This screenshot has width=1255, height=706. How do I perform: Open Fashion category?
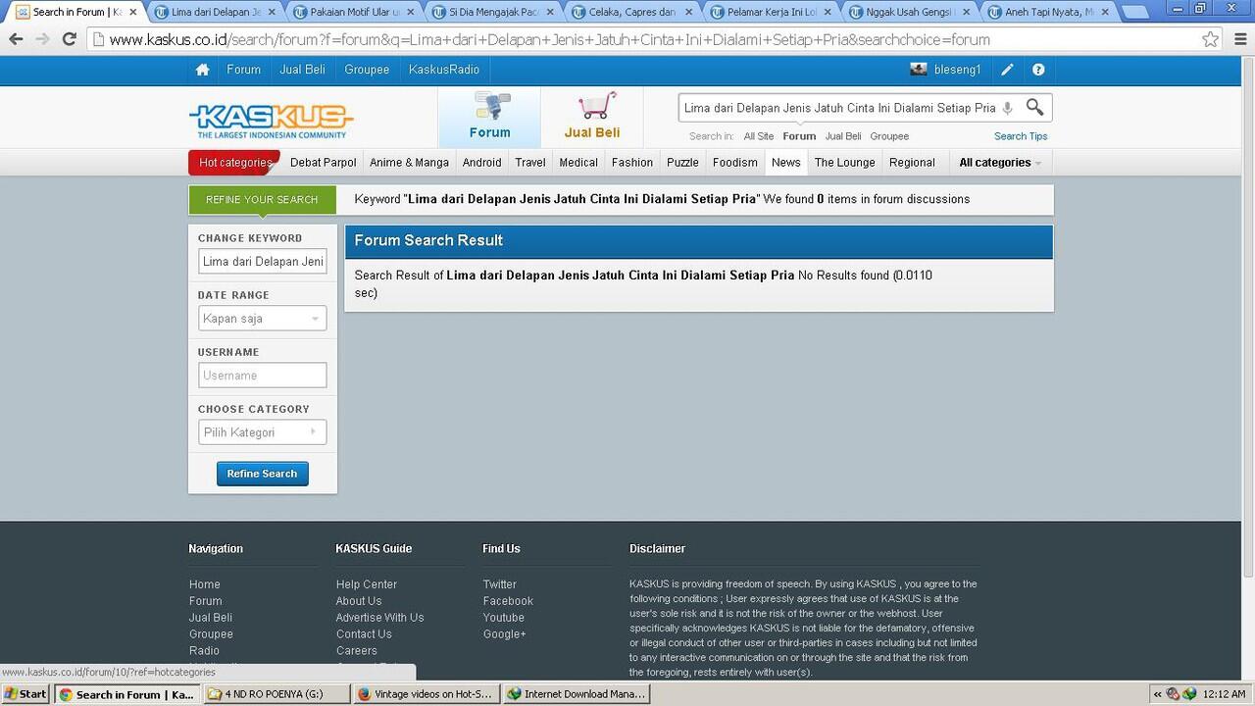632,163
